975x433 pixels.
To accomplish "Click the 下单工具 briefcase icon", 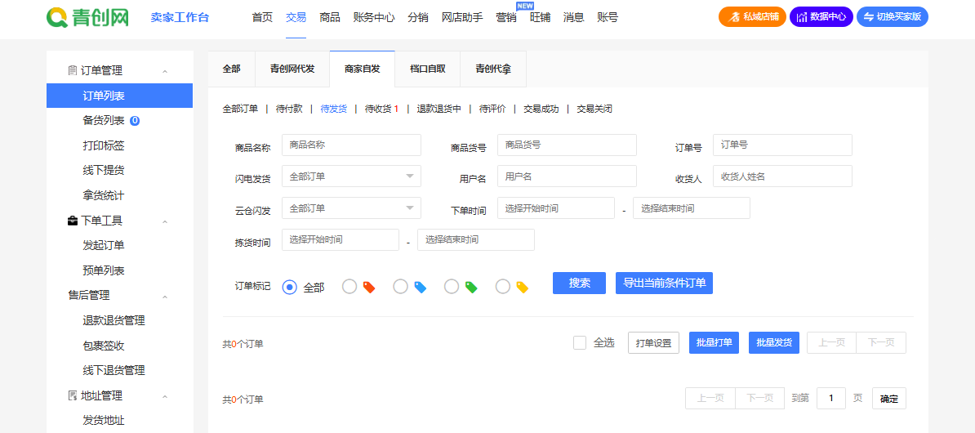I will point(72,221).
